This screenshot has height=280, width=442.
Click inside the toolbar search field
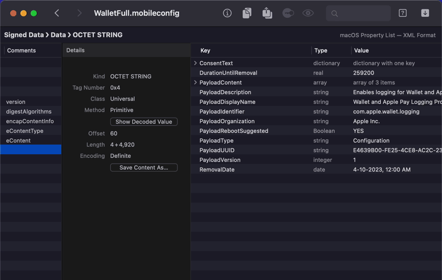[358, 13]
